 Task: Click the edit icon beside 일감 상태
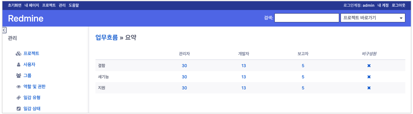18,108
